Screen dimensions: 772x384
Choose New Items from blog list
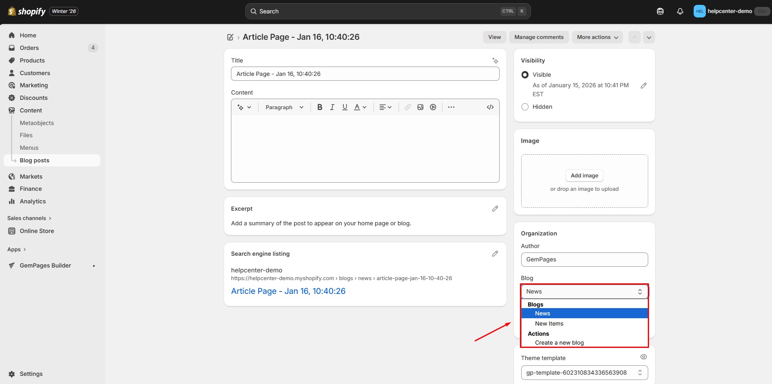click(x=549, y=324)
